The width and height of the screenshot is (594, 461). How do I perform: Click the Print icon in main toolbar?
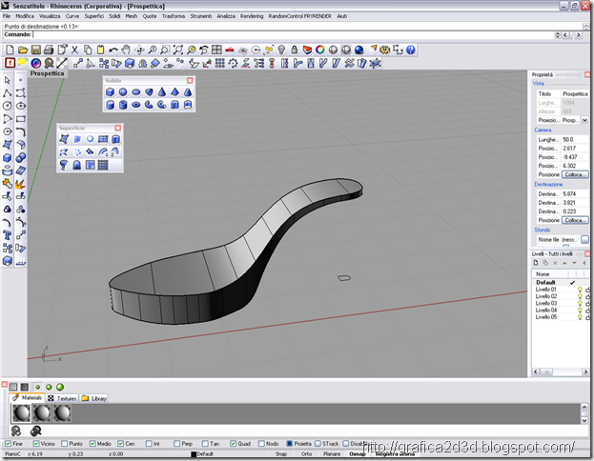tap(49, 50)
